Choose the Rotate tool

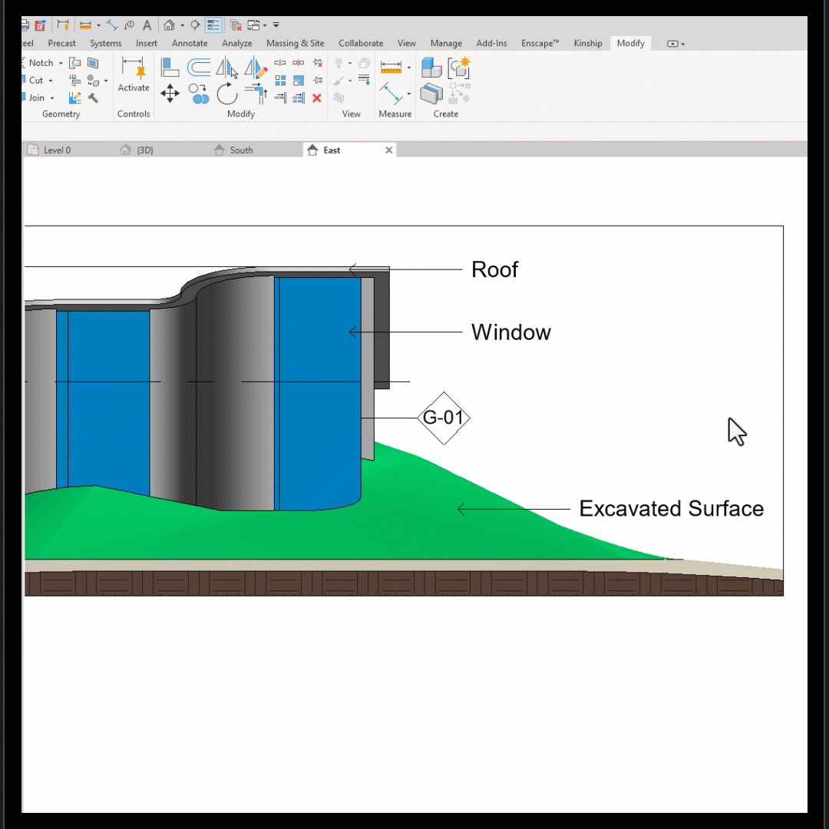pos(227,94)
